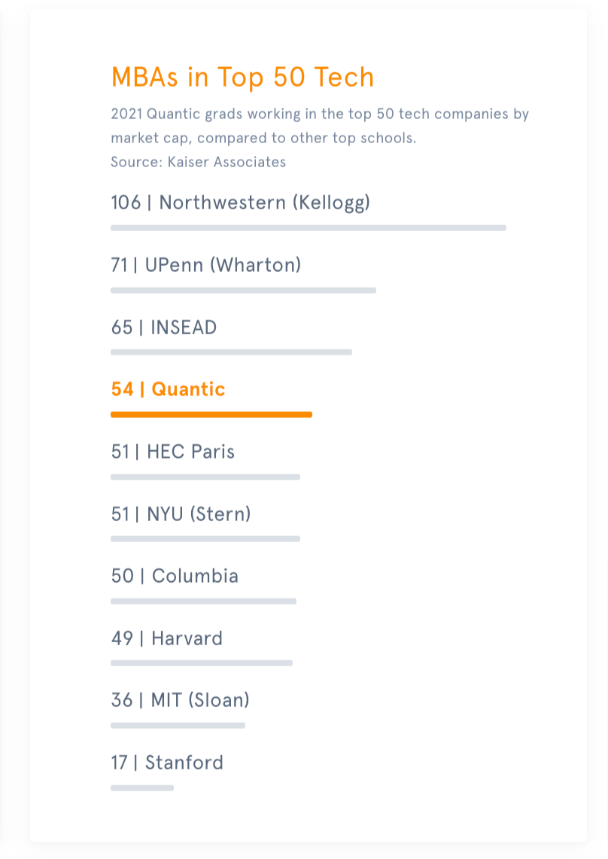Click the Northwestern (Kellogg) bar
Viewport: 608px width, 859px height.
[309, 228]
